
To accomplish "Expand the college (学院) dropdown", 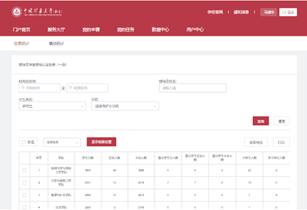I will (x=124, y=106).
